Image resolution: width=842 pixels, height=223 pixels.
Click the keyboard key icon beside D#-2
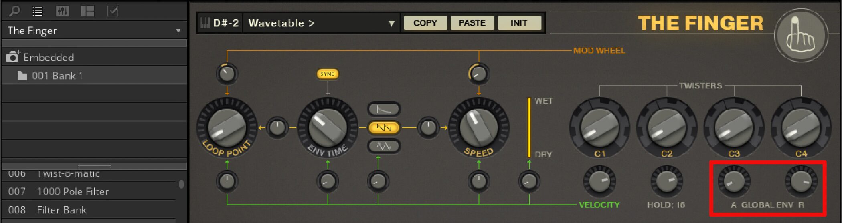(205, 23)
